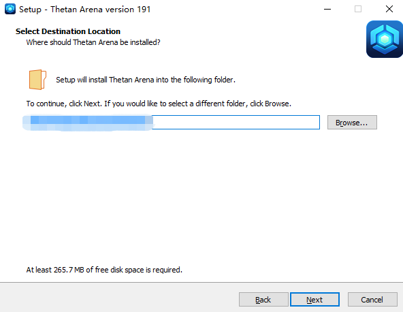Screen dimensions: 403x312
Task: Click the highlighted destination path text
Action: coord(88,123)
